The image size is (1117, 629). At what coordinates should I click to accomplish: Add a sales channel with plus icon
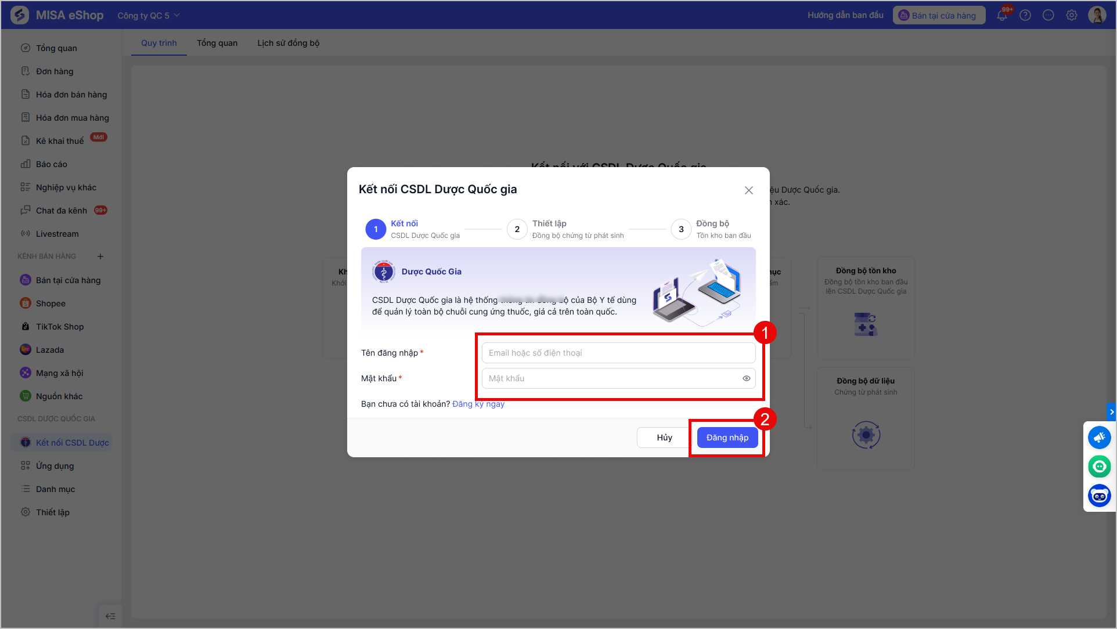100,256
